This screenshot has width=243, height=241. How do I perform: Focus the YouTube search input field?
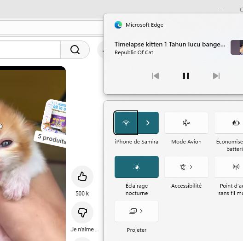pos(30,50)
